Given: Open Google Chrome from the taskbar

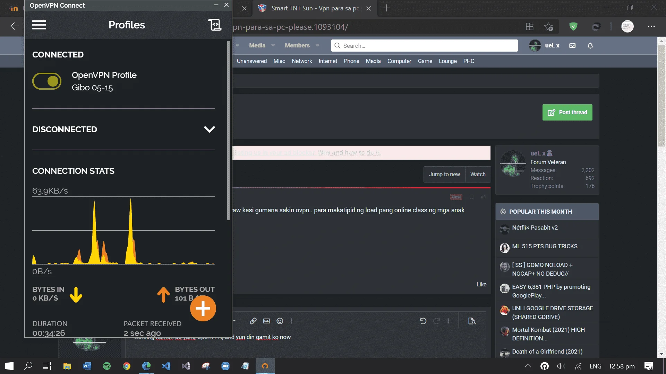Looking at the screenshot, I should [127, 366].
